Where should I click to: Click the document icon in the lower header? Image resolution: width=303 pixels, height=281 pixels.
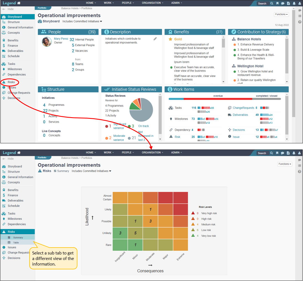288,153
